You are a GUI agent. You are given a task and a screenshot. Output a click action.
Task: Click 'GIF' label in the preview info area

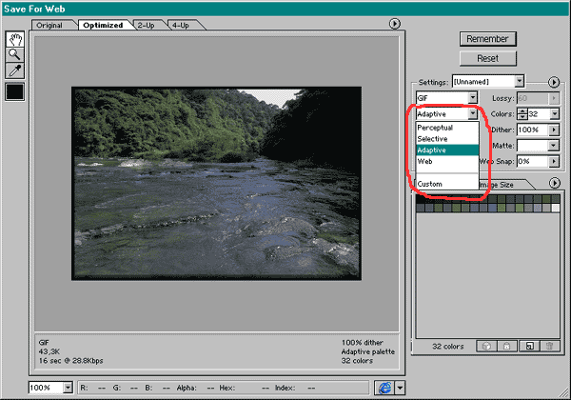[44, 343]
